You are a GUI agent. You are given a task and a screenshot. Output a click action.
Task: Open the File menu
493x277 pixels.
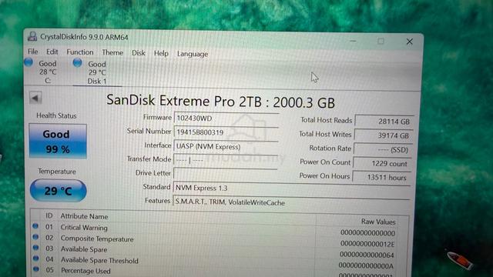coord(32,52)
